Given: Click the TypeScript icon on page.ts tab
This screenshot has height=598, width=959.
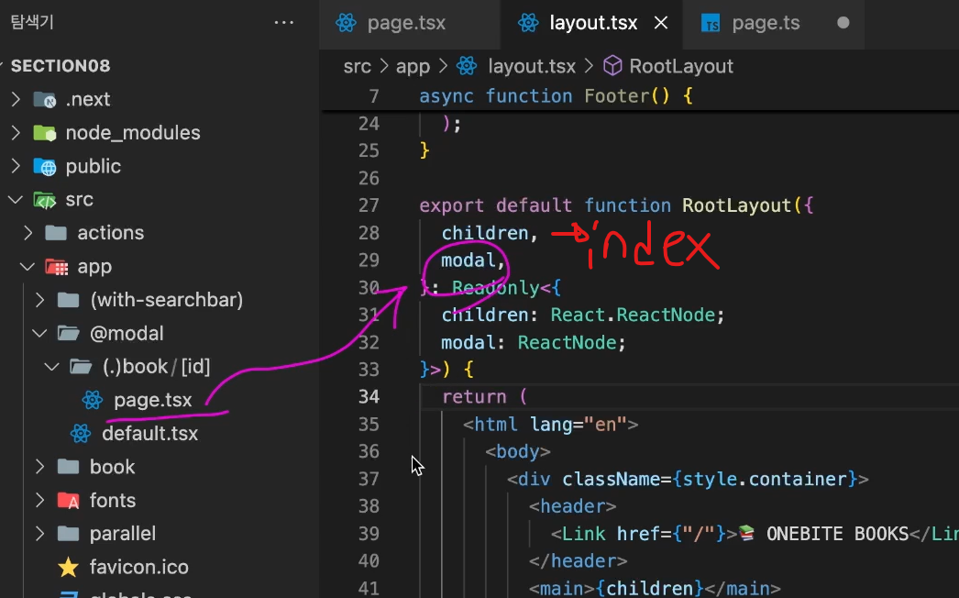Looking at the screenshot, I should 710,23.
